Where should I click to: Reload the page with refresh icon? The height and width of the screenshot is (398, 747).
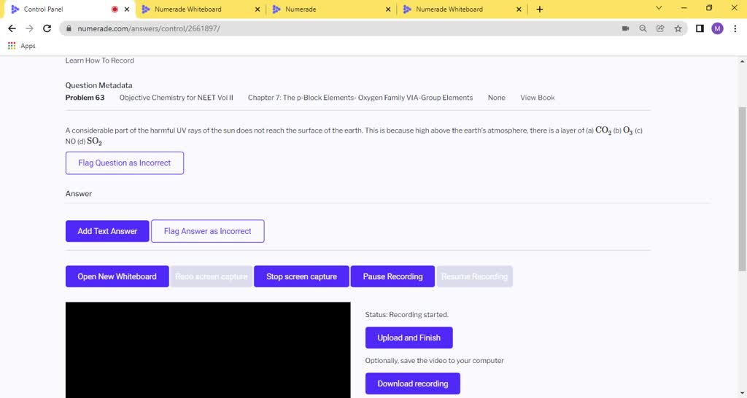[47, 28]
